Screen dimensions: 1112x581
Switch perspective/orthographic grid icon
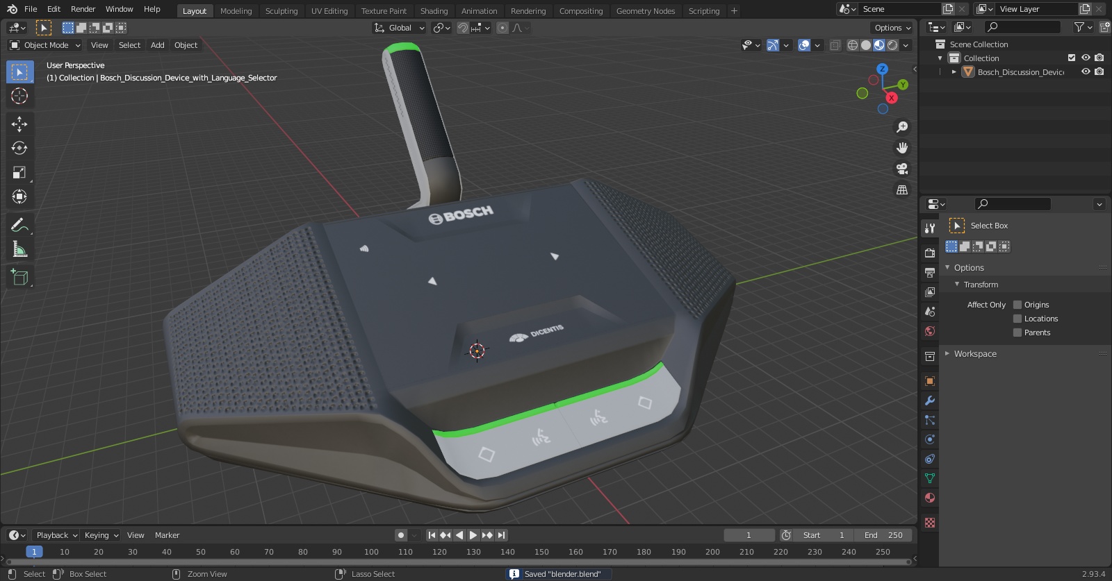(902, 190)
